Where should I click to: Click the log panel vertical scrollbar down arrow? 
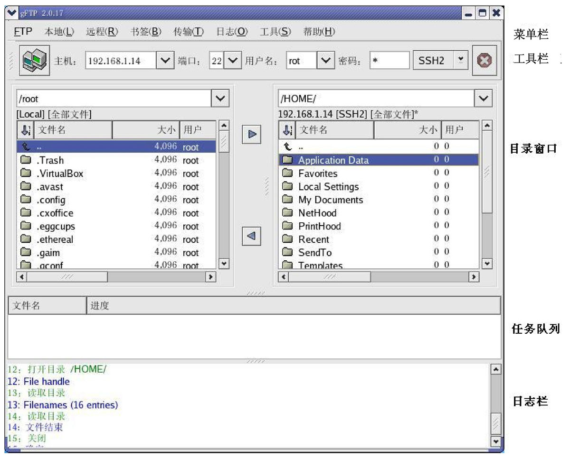click(495, 441)
